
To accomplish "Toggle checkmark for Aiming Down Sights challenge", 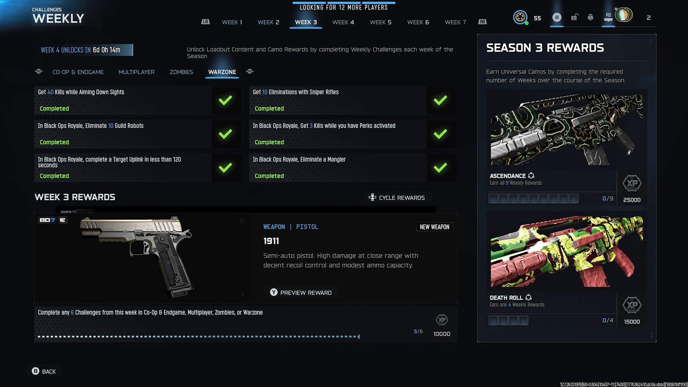I will click(225, 100).
